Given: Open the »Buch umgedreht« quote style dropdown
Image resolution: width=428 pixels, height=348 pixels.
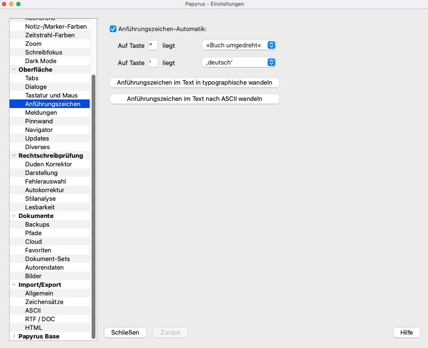Looking at the screenshot, I should click(x=239, y=45).
